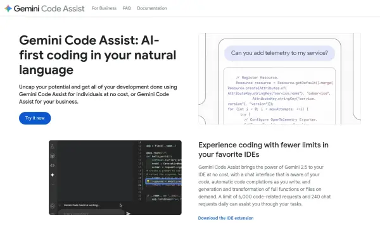Open the Gemini Code Assist home title
The height and width of the screenshot is (237, 380).
(x=49, y=8)
